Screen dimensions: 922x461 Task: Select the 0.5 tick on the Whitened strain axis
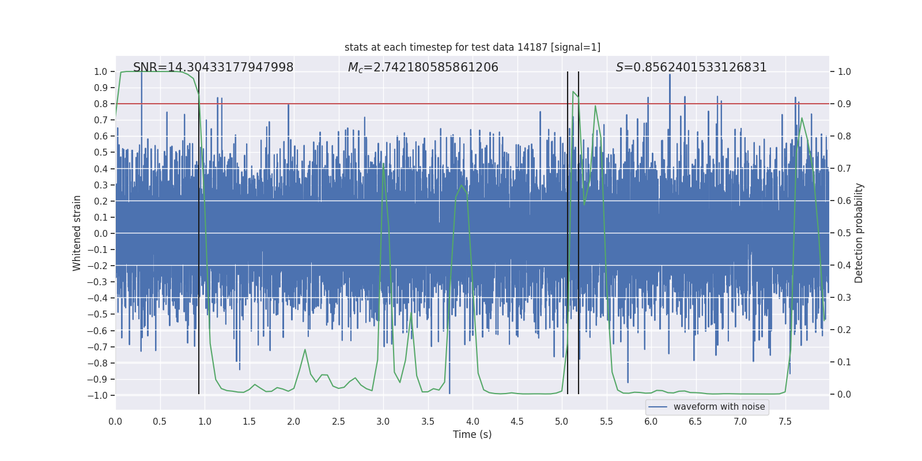(x=101, y=152)
